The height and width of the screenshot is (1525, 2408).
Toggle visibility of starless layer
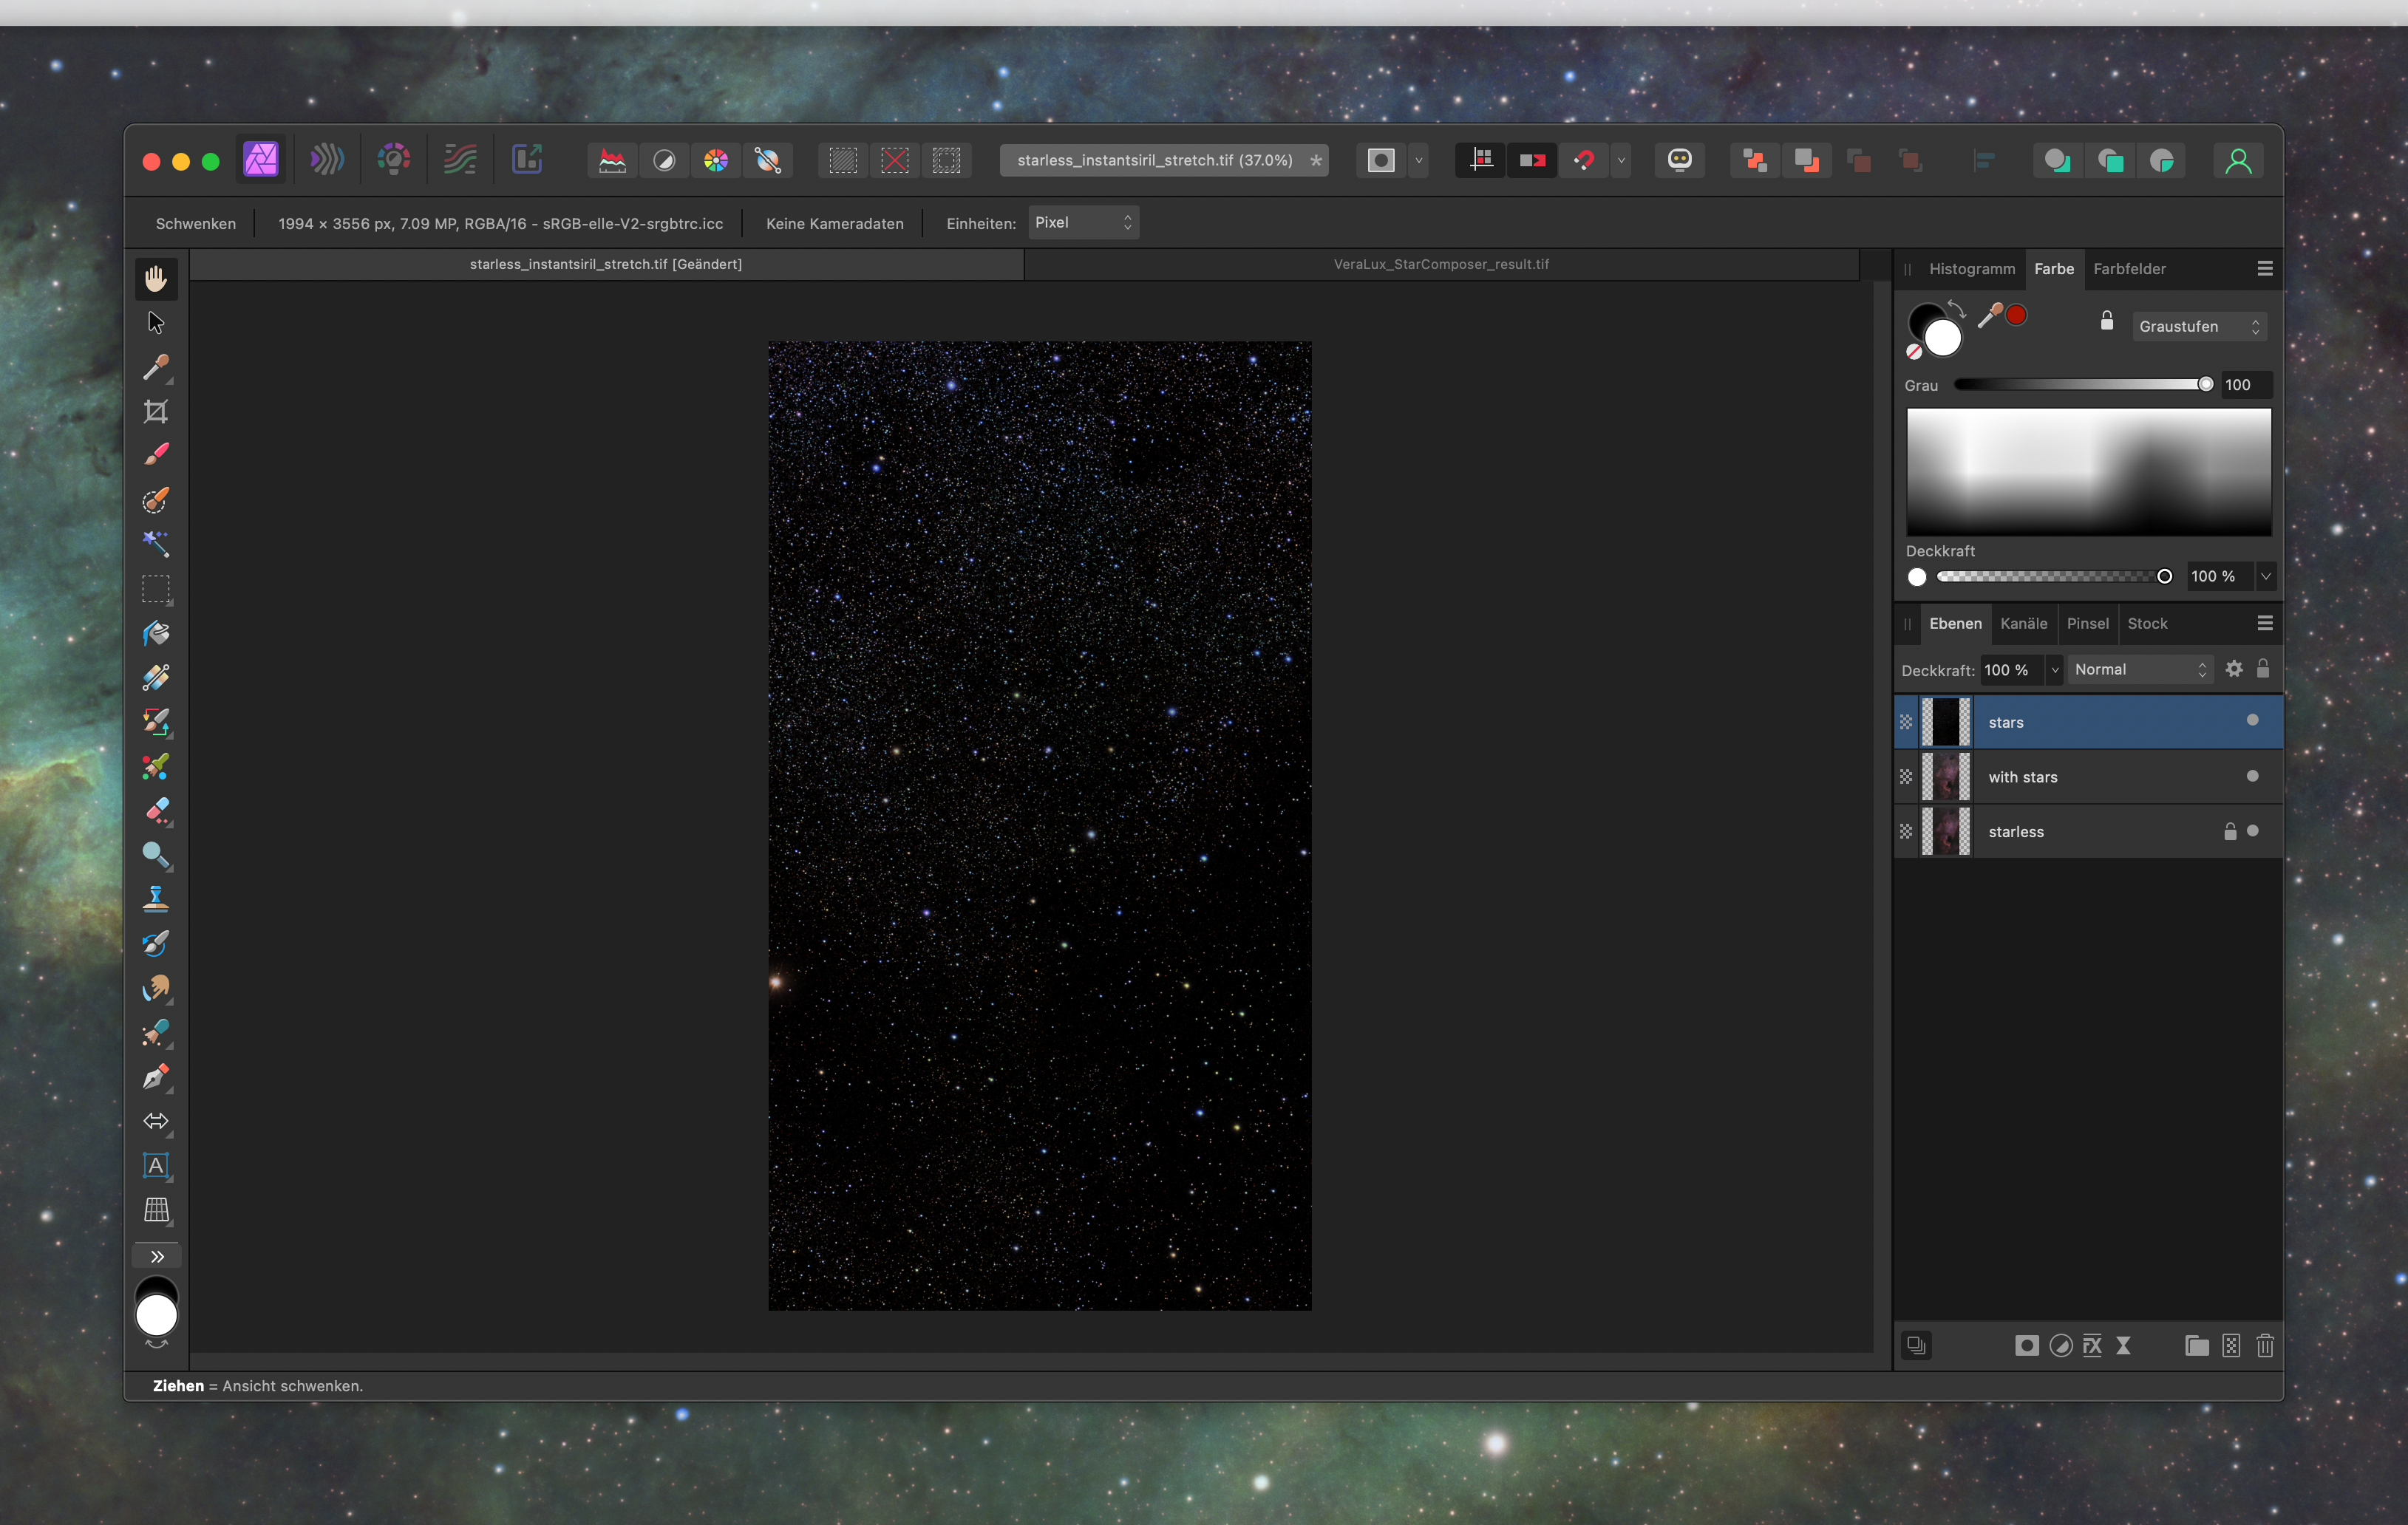pyautogui.click(x=2252, y=830)
